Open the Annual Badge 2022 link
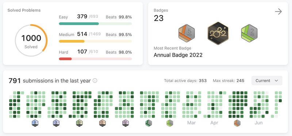292x136 pixels. click(178, 55)
